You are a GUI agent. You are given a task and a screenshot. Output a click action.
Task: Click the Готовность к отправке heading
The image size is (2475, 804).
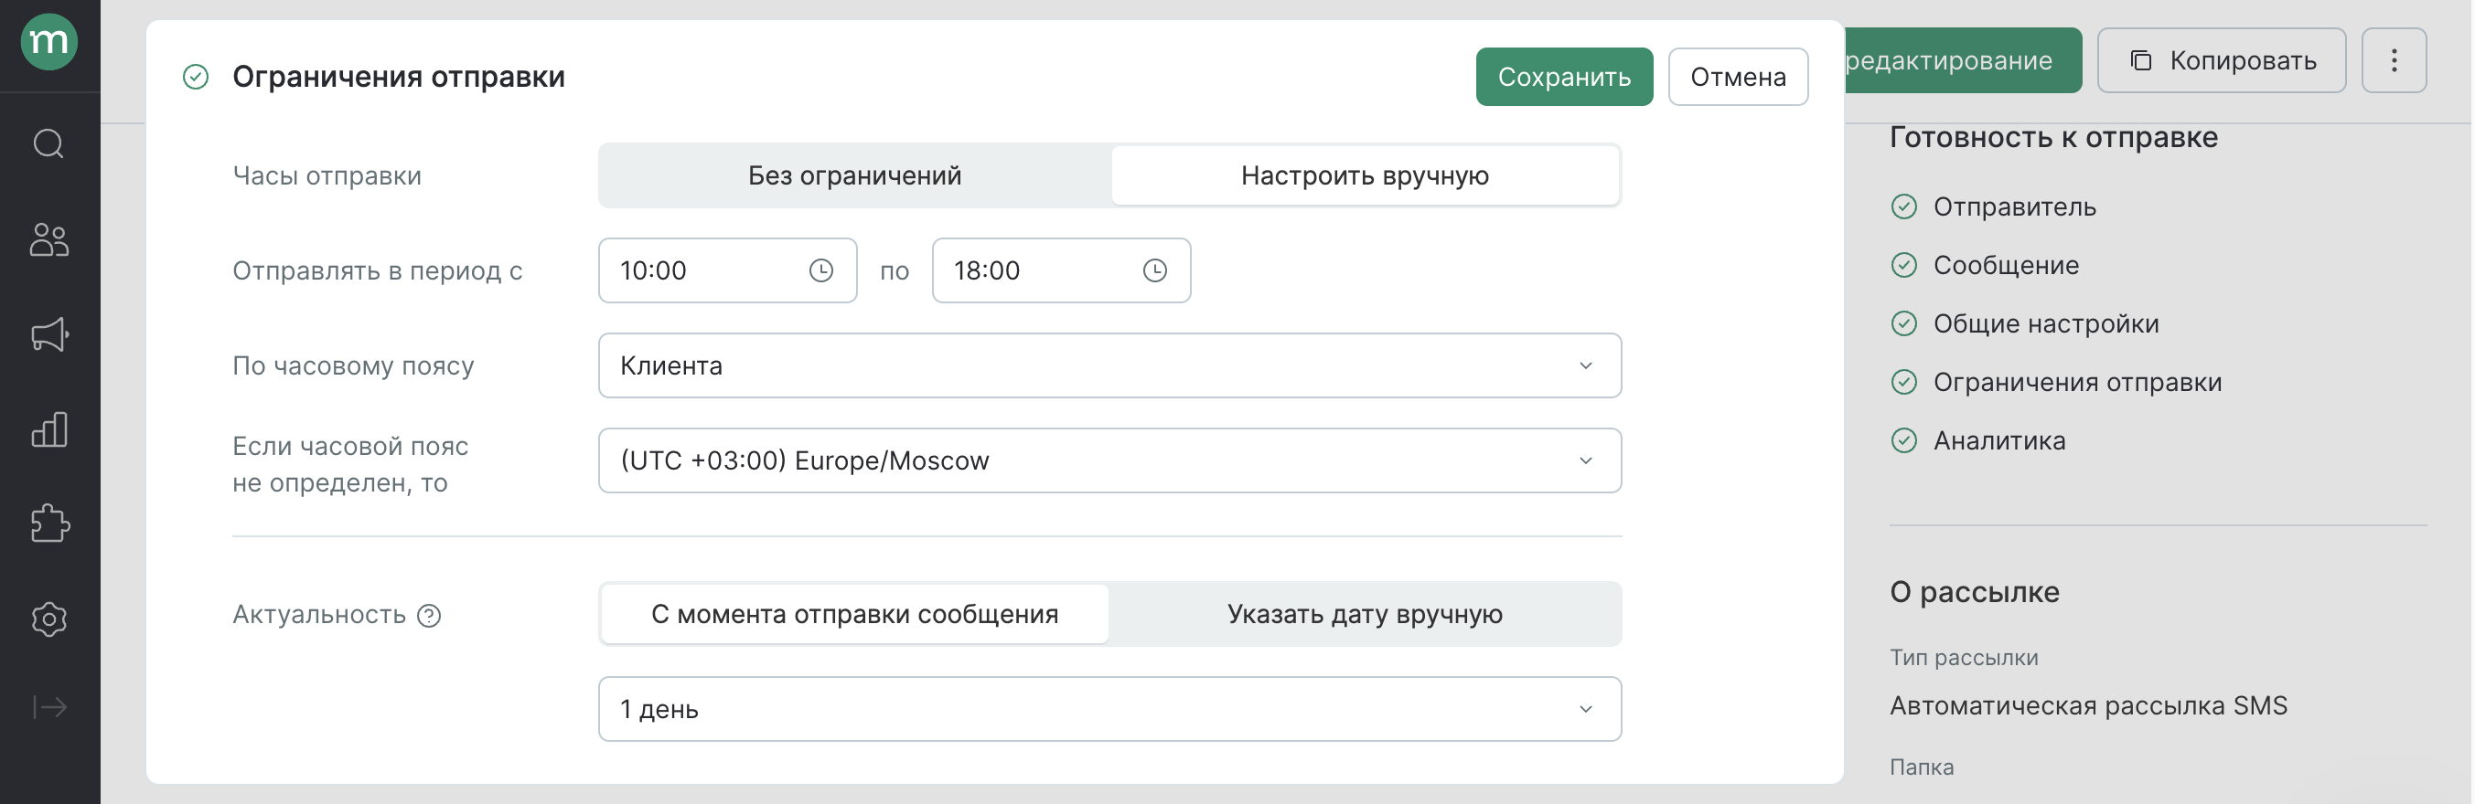click(x=2053, y=137)
